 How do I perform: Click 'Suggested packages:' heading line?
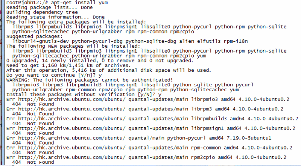35,36
